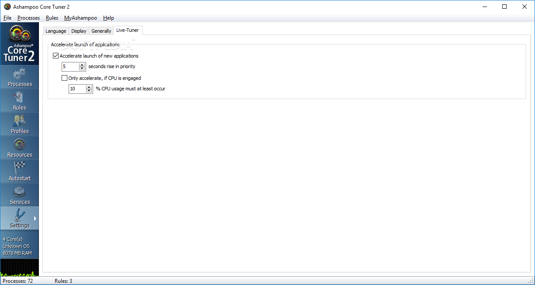535x285 pixels.
Task: Click the '4 Core(s)' system info text
Action: pos(13,239)
